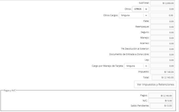
Task: Click the Otros amount field
Action: click(162, 9)
